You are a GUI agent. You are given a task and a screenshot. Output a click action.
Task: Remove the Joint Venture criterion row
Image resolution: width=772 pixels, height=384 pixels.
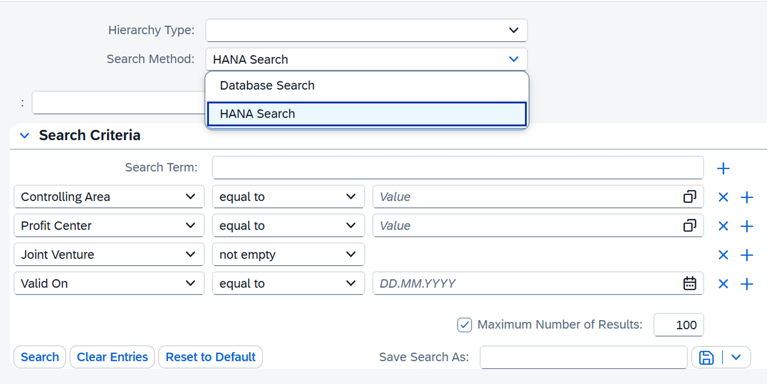(x=723, y=255)
